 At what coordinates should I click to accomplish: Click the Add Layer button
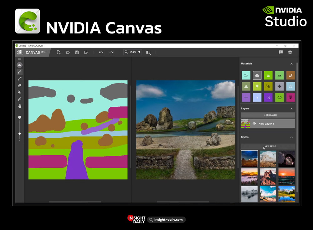click(x=268, y=115)
